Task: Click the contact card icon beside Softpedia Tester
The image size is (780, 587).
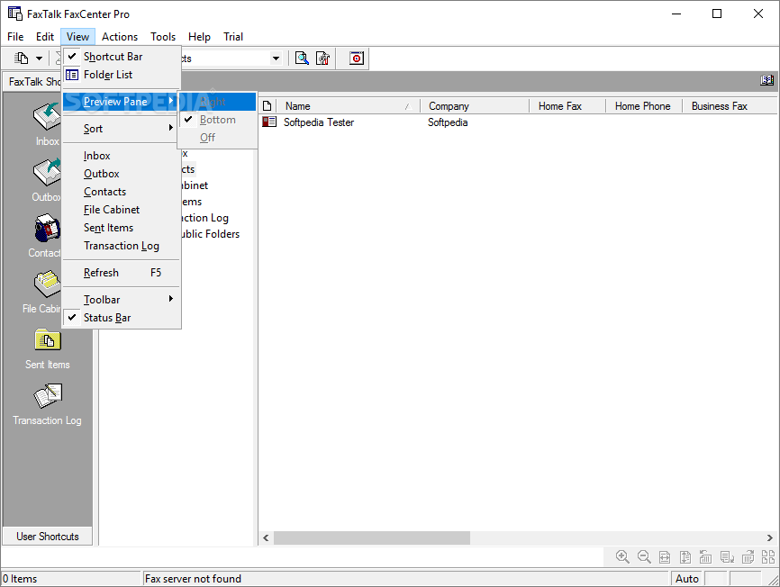Action: point(269,122)
